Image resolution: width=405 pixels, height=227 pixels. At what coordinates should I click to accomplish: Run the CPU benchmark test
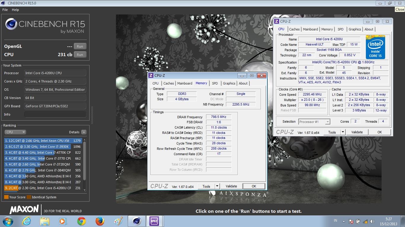pos(80,55)
